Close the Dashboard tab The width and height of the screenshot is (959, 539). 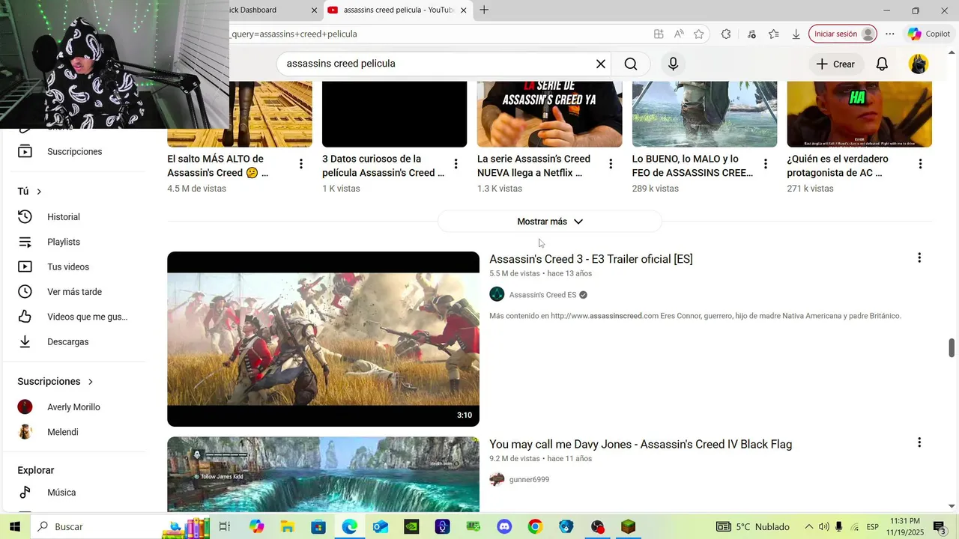coord(314,10)
